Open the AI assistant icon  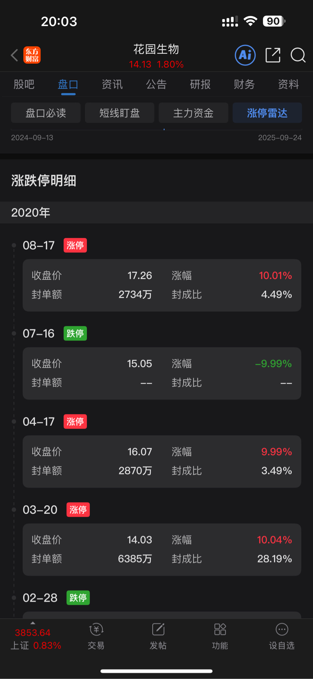(x=245, y=55)
